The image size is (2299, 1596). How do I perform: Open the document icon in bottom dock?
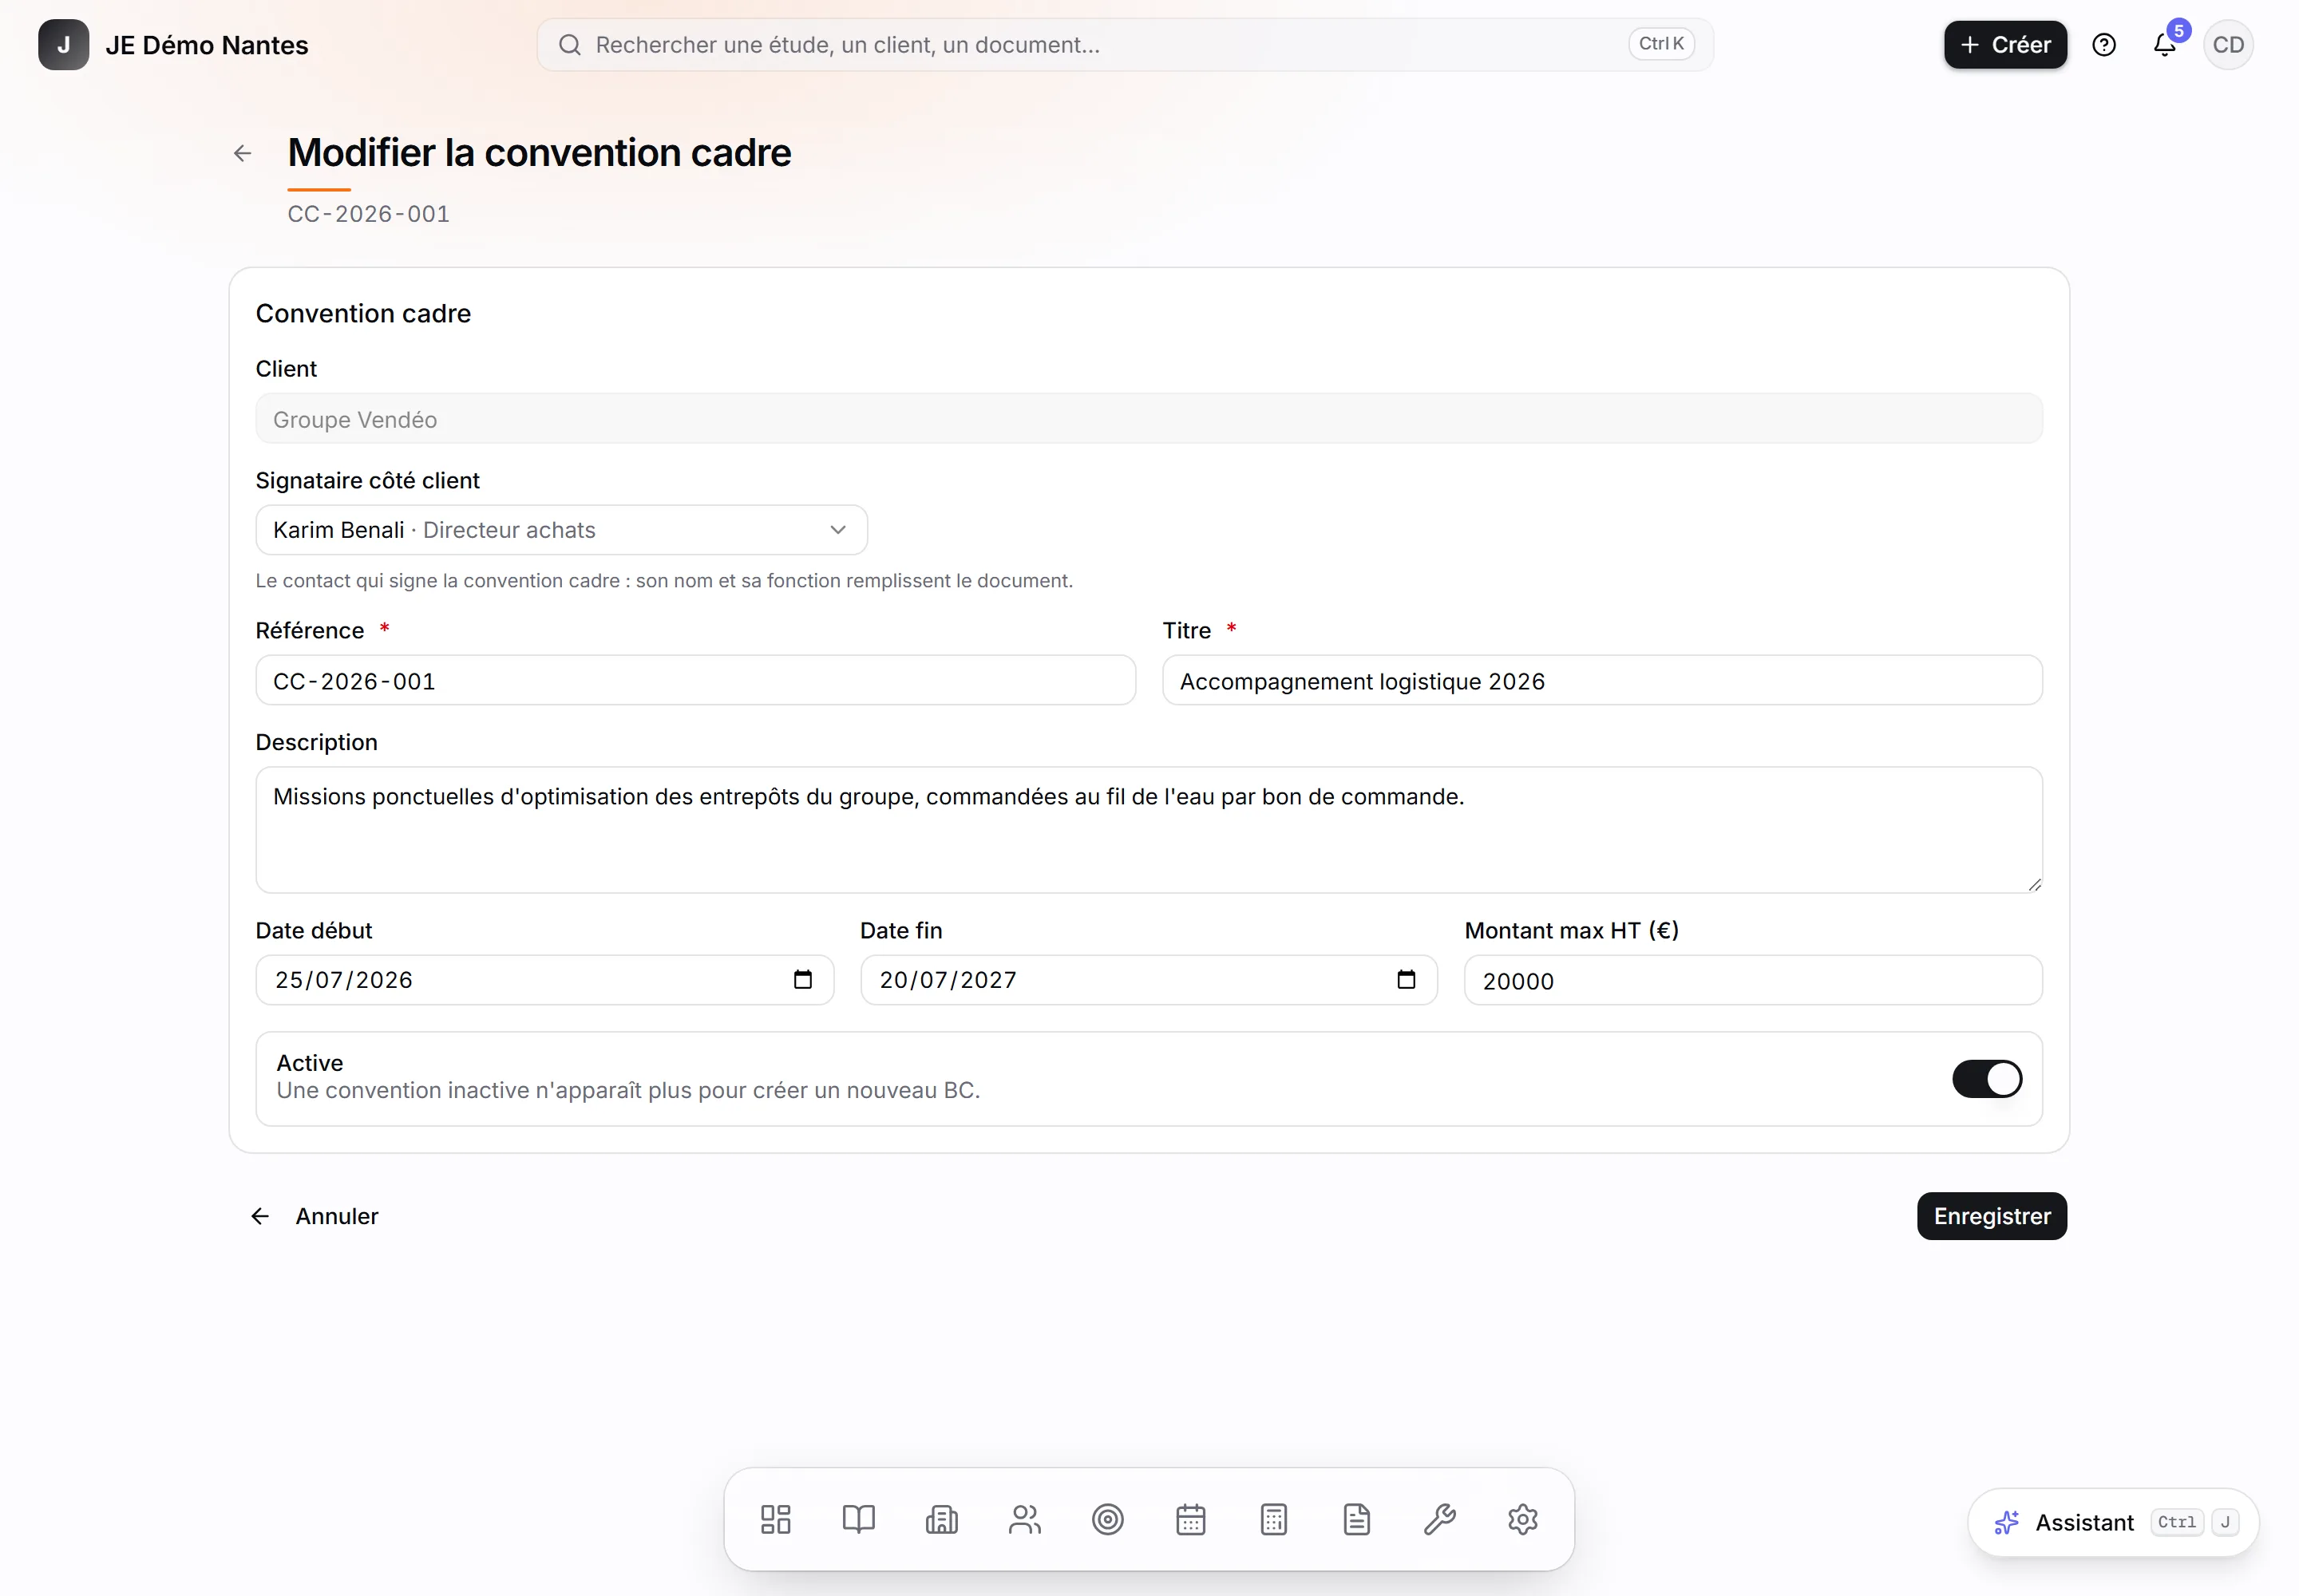pos(1356,1519)
